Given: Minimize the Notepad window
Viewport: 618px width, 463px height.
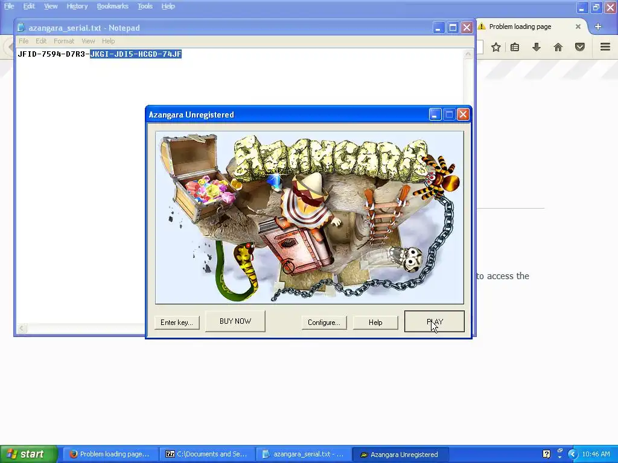Looking at the screenshot, I should [438, 28].
